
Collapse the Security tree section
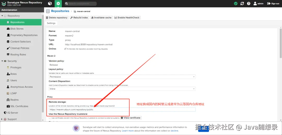(2, 61)
